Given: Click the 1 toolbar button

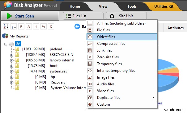Looking at the screenshot, I should (36, 26).
